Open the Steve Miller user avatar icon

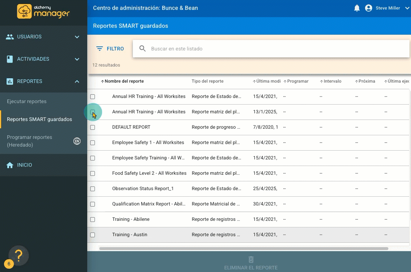point(368,8)
